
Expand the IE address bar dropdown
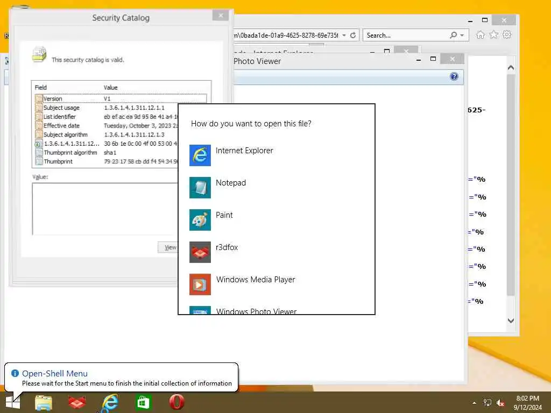point(344,35)
